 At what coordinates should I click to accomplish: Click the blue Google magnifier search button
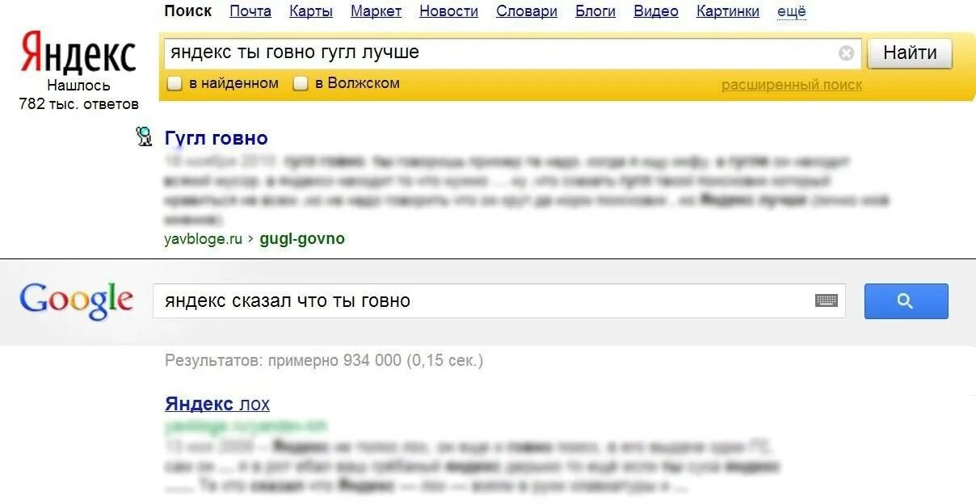click(x=906, y=301)
